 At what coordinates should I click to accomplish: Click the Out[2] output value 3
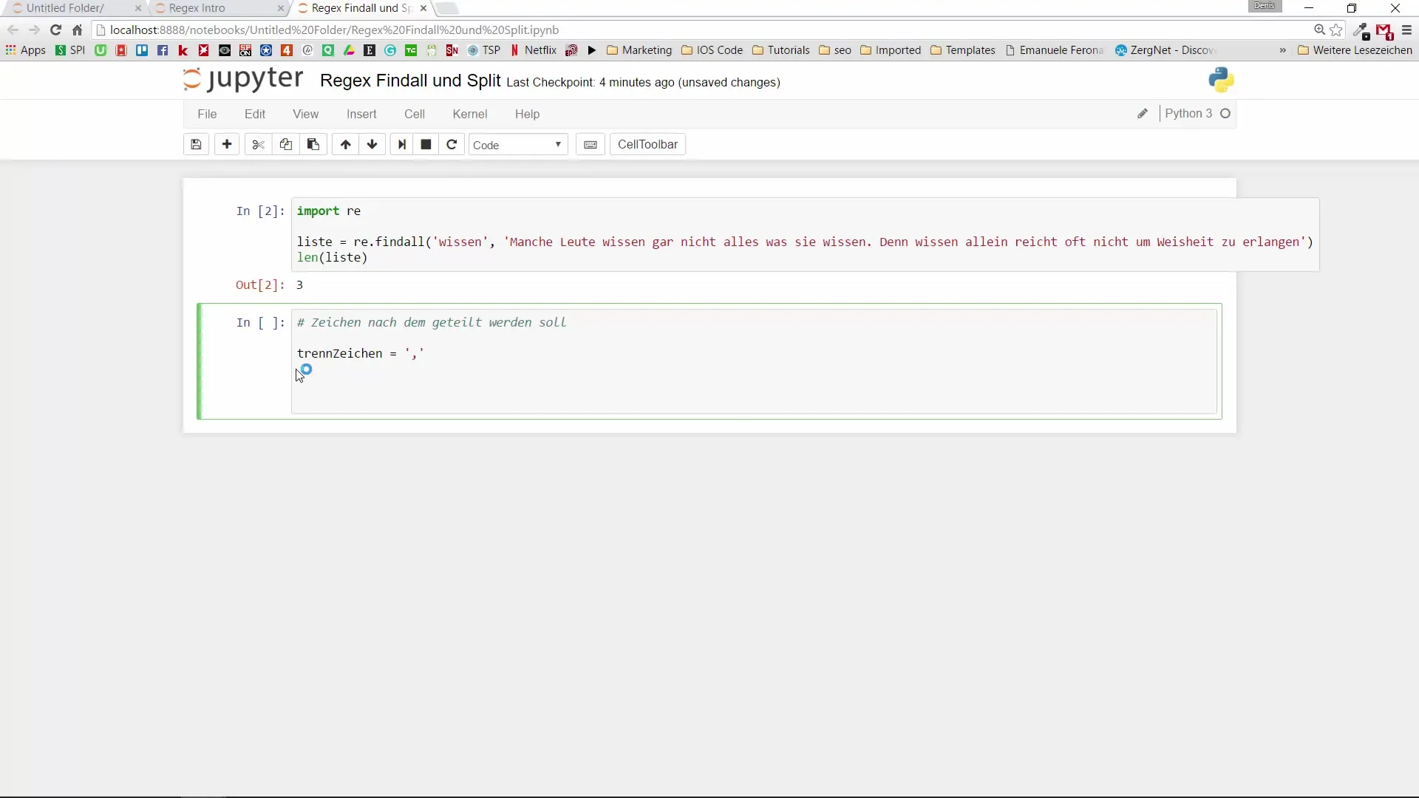click(x=299, y=285)
